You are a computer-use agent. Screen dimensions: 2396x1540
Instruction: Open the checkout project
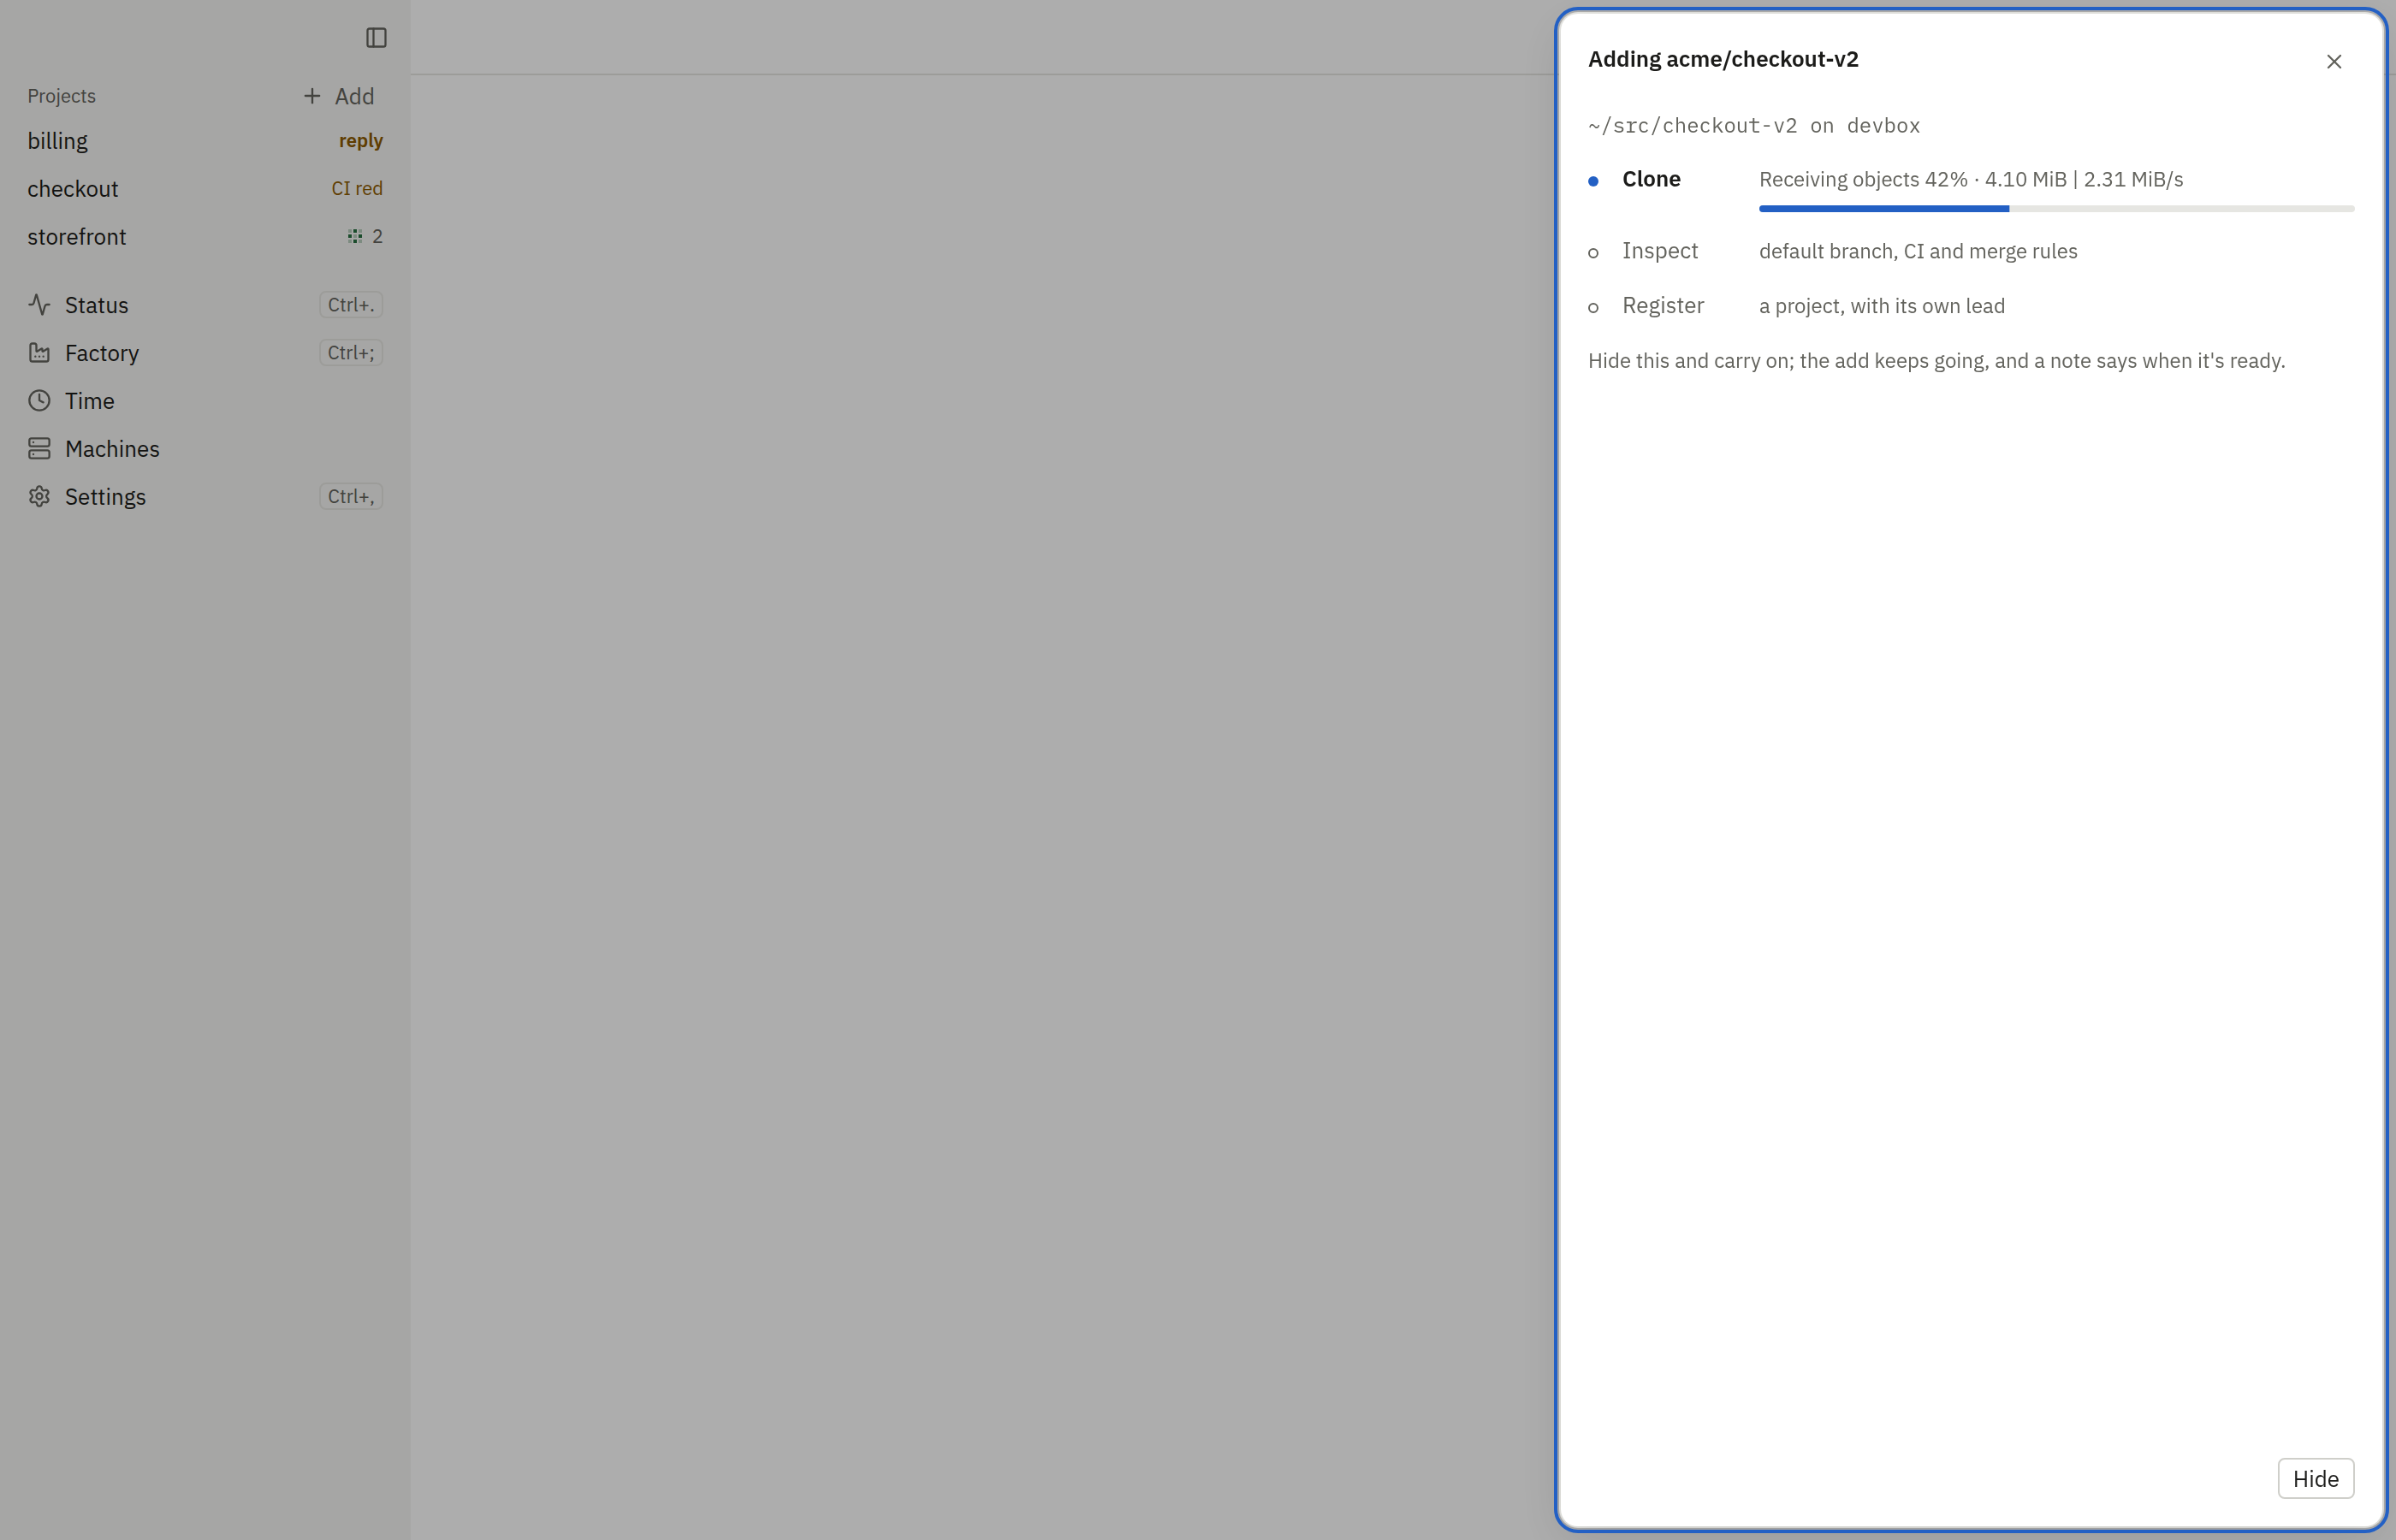click(205, 189)
